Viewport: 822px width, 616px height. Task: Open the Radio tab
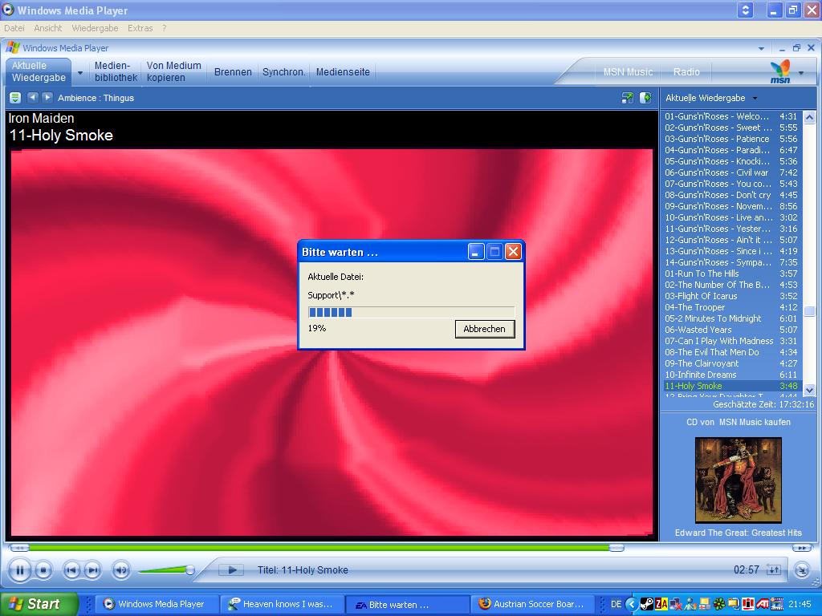(687, 72)
